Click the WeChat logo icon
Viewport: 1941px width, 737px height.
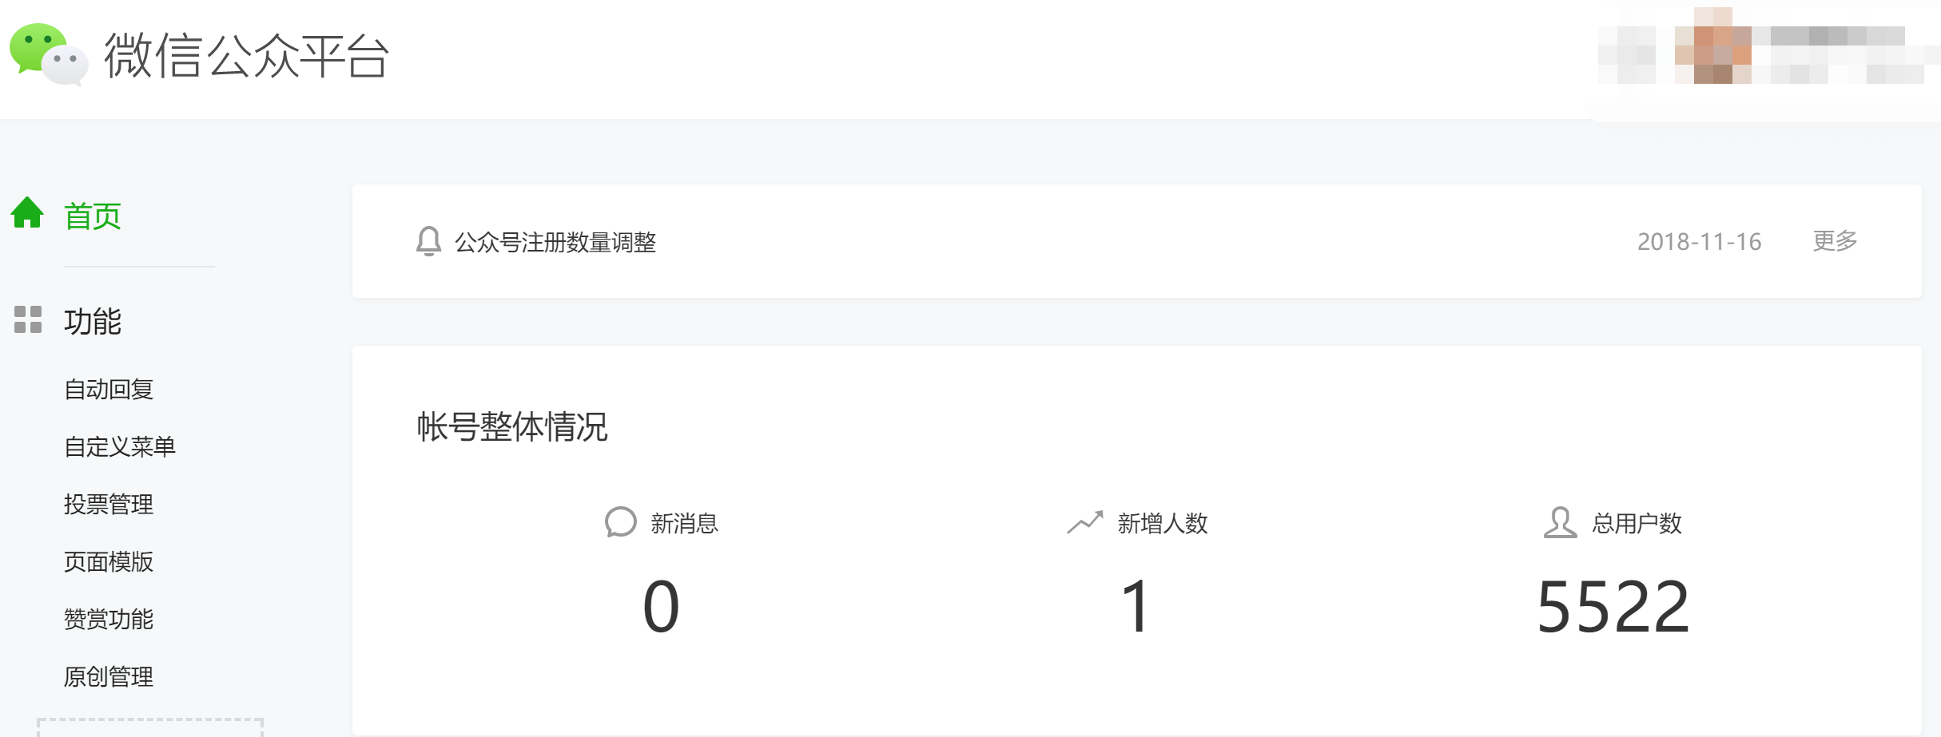click(x=48, y=54)
